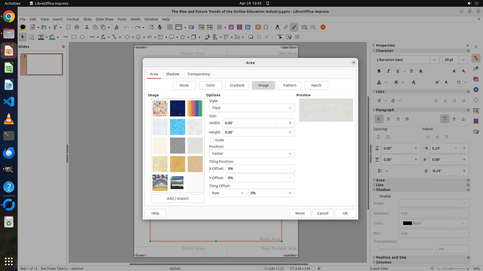Pick the blue water image swatch
Screen dimensions: 483x271
point(177,127)
